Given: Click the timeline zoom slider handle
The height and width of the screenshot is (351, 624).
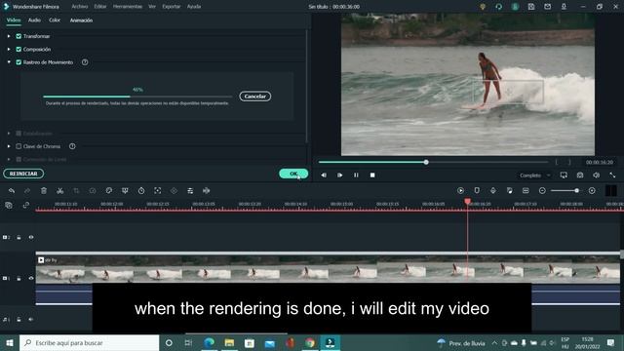Looking at the screenshot, I should pyautogui.click(x=576, y=191).
